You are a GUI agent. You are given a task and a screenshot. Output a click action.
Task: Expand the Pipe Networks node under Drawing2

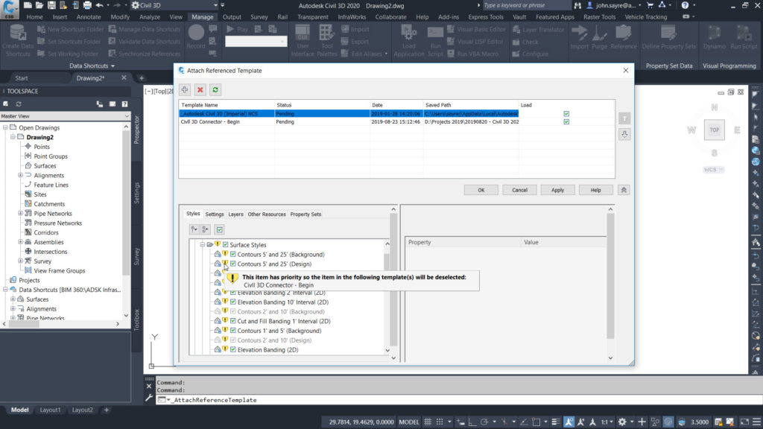click(20, 214)
